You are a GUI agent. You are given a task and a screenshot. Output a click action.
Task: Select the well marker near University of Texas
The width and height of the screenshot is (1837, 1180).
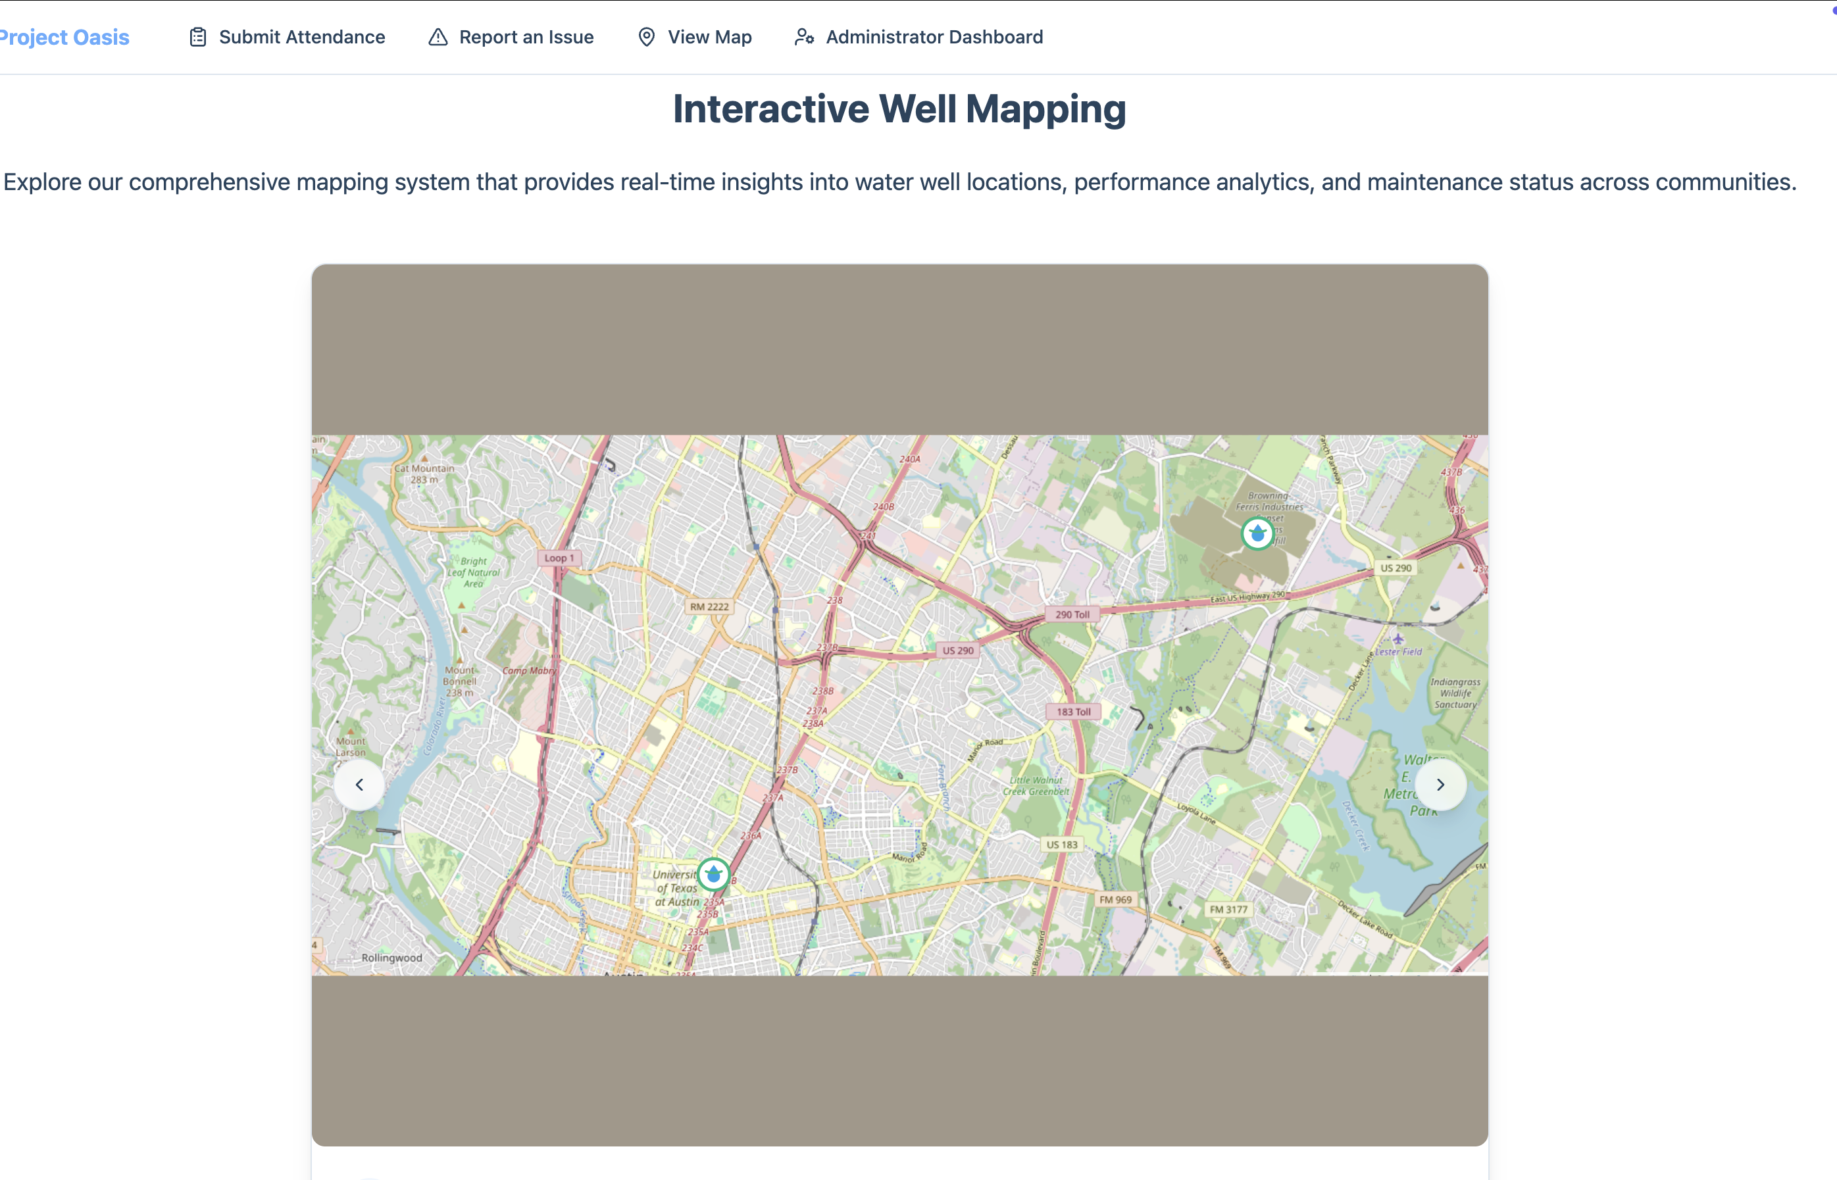(713, 873)
